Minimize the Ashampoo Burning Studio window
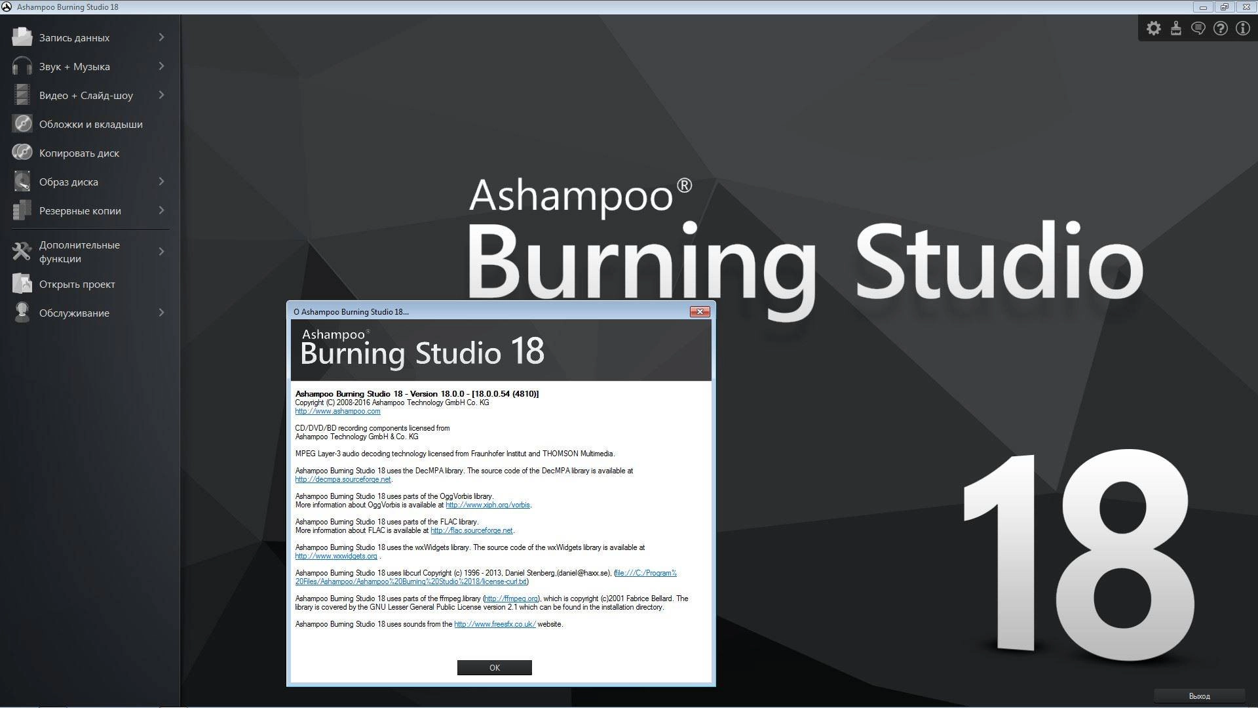The image size is (1258, 708). coord(1203,7)
